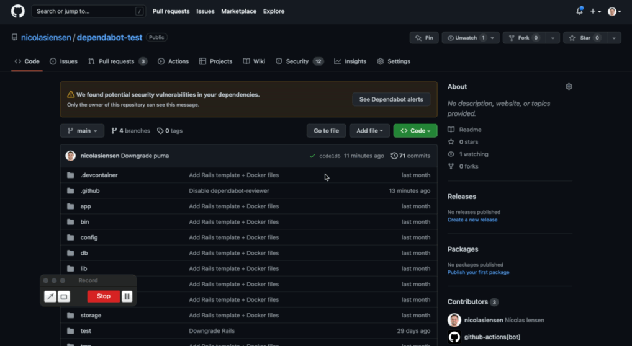Pause the recording in Record window
632x346 pixels.
pos(127,296)
